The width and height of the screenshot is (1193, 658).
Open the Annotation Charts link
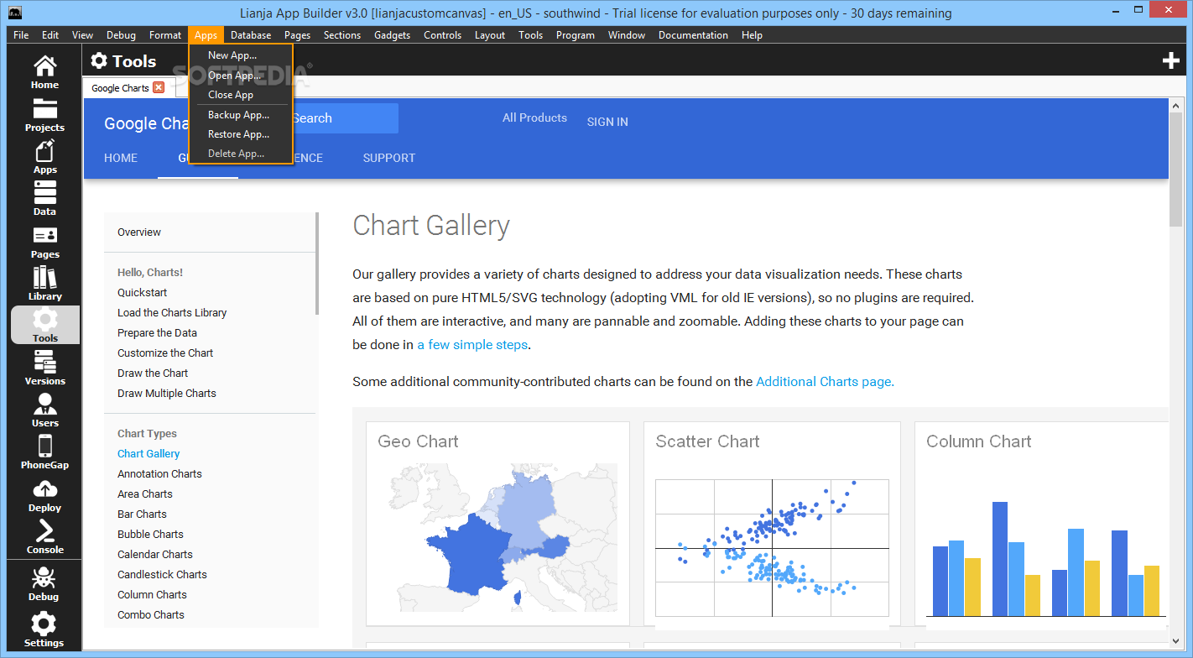[x=159, y=474]
